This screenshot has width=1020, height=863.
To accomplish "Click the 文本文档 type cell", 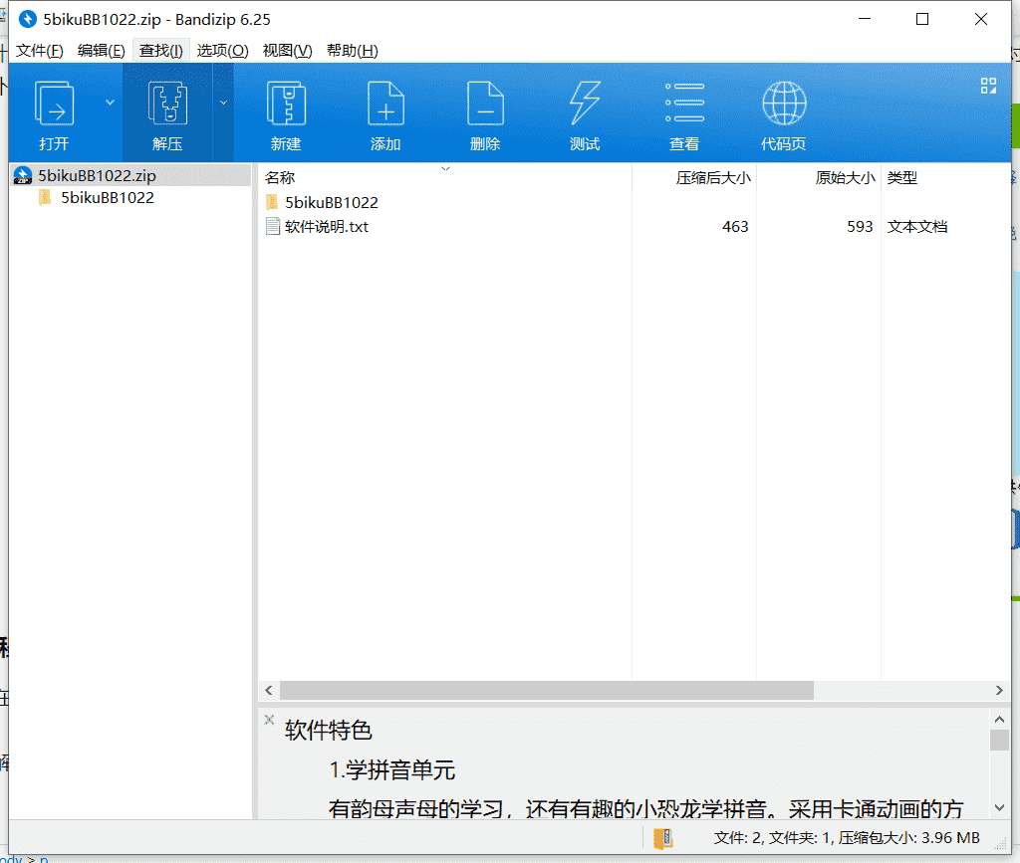I will (917, 226).
